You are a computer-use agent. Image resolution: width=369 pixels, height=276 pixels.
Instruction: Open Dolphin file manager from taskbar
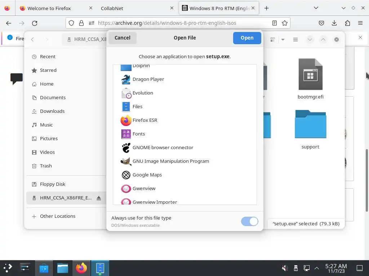[63, 268]
